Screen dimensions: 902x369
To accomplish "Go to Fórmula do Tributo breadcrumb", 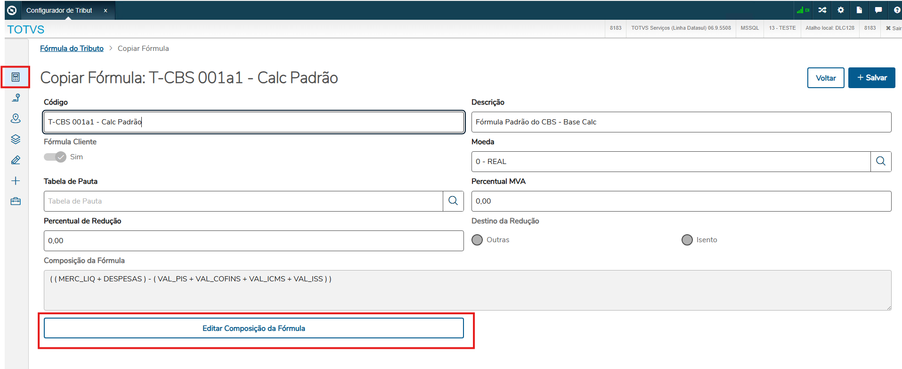I will pos(72,49).
